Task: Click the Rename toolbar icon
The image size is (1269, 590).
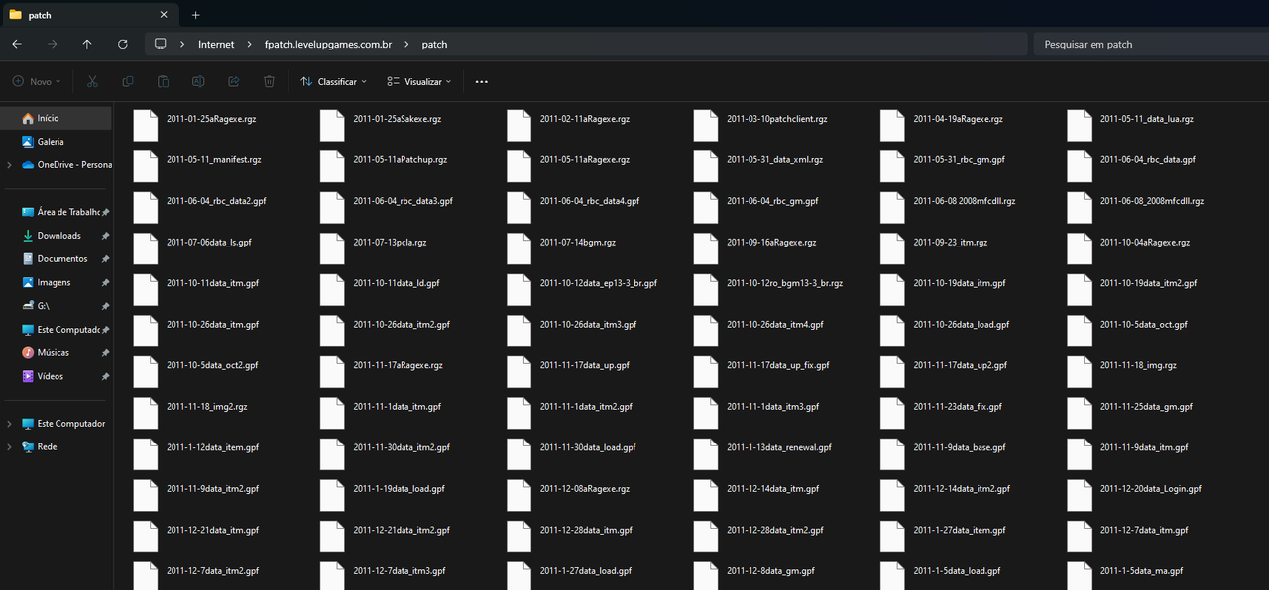Action: 198,82
